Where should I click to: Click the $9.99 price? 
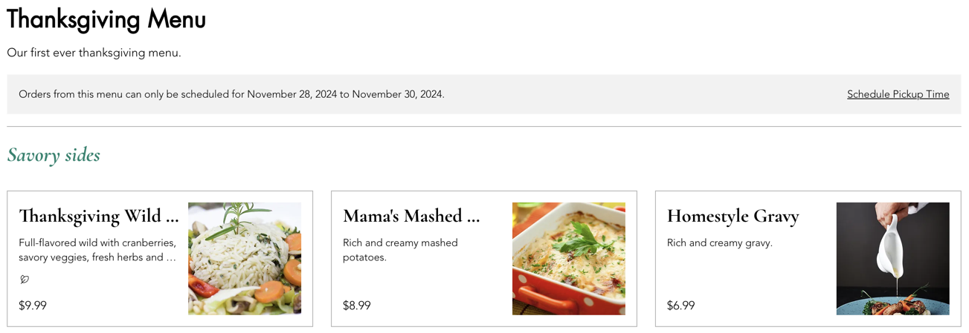point(33,306)
